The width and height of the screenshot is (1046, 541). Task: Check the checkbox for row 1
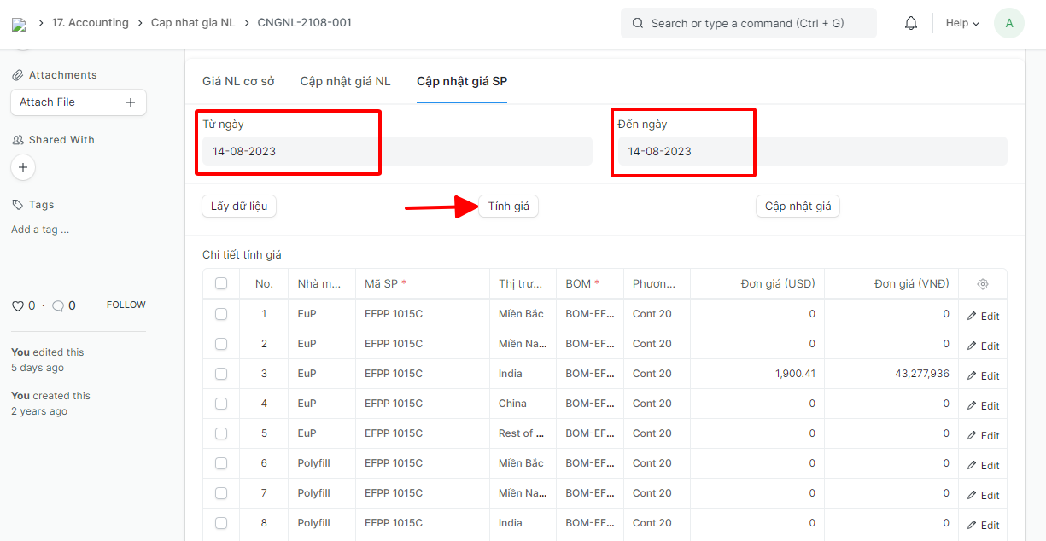221,314
